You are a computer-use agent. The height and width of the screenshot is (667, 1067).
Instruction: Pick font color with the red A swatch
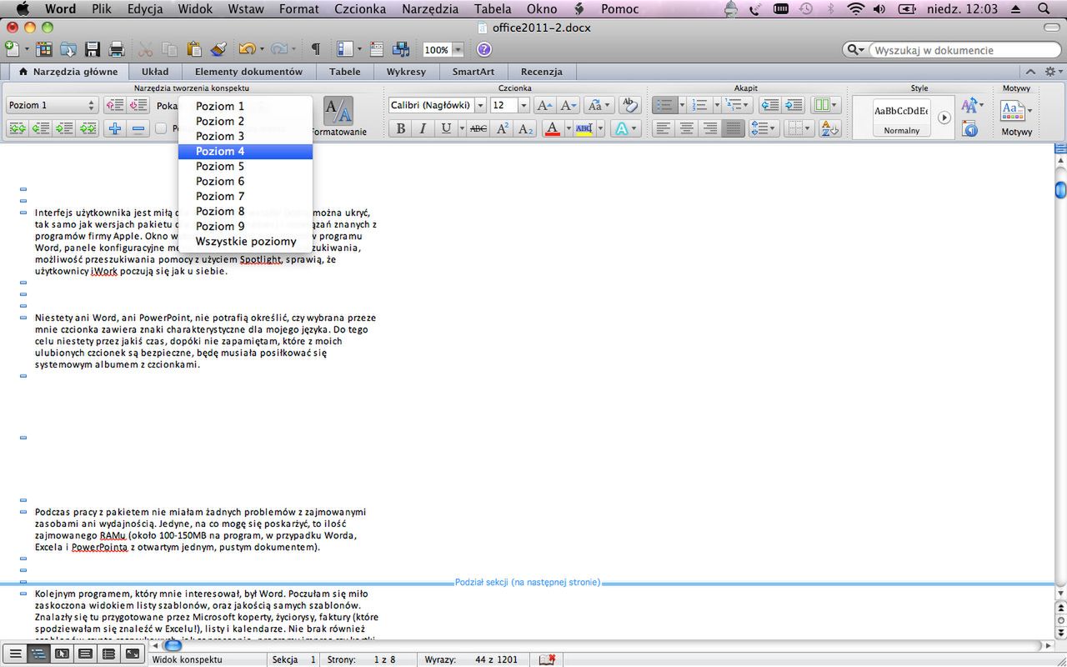pyautogui.click(x=552, y=128)
